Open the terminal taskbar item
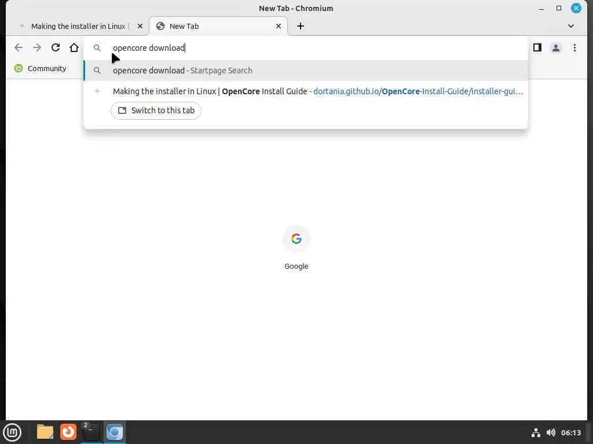 pyautogui.click(x=91, y=432)
